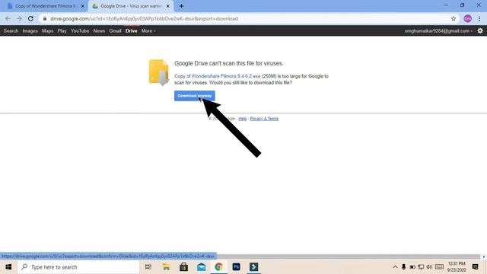This screenshot has width=487, height=274.
Task: Open Play in the Google bar
Action: 62,30
